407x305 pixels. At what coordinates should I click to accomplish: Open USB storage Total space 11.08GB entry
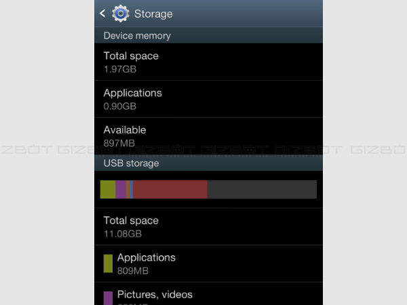point(209,226)
